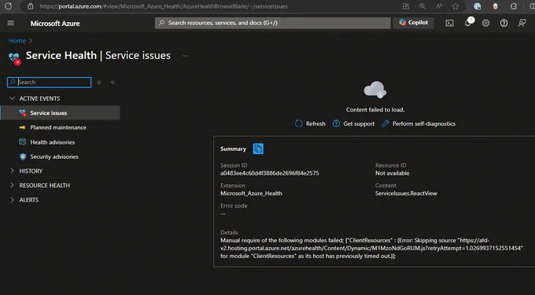This screenshot has width=535, height=295.
Task: Navigate to Home breadcrumb
Action: [17, 41]
